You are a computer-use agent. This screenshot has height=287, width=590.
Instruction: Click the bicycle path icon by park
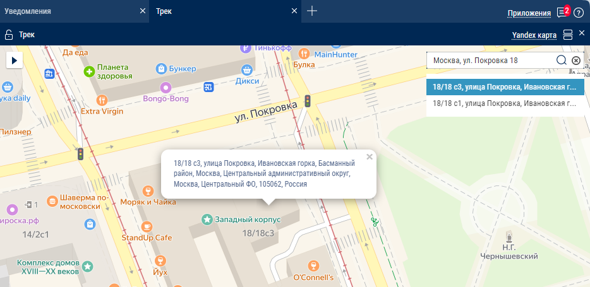373,221
